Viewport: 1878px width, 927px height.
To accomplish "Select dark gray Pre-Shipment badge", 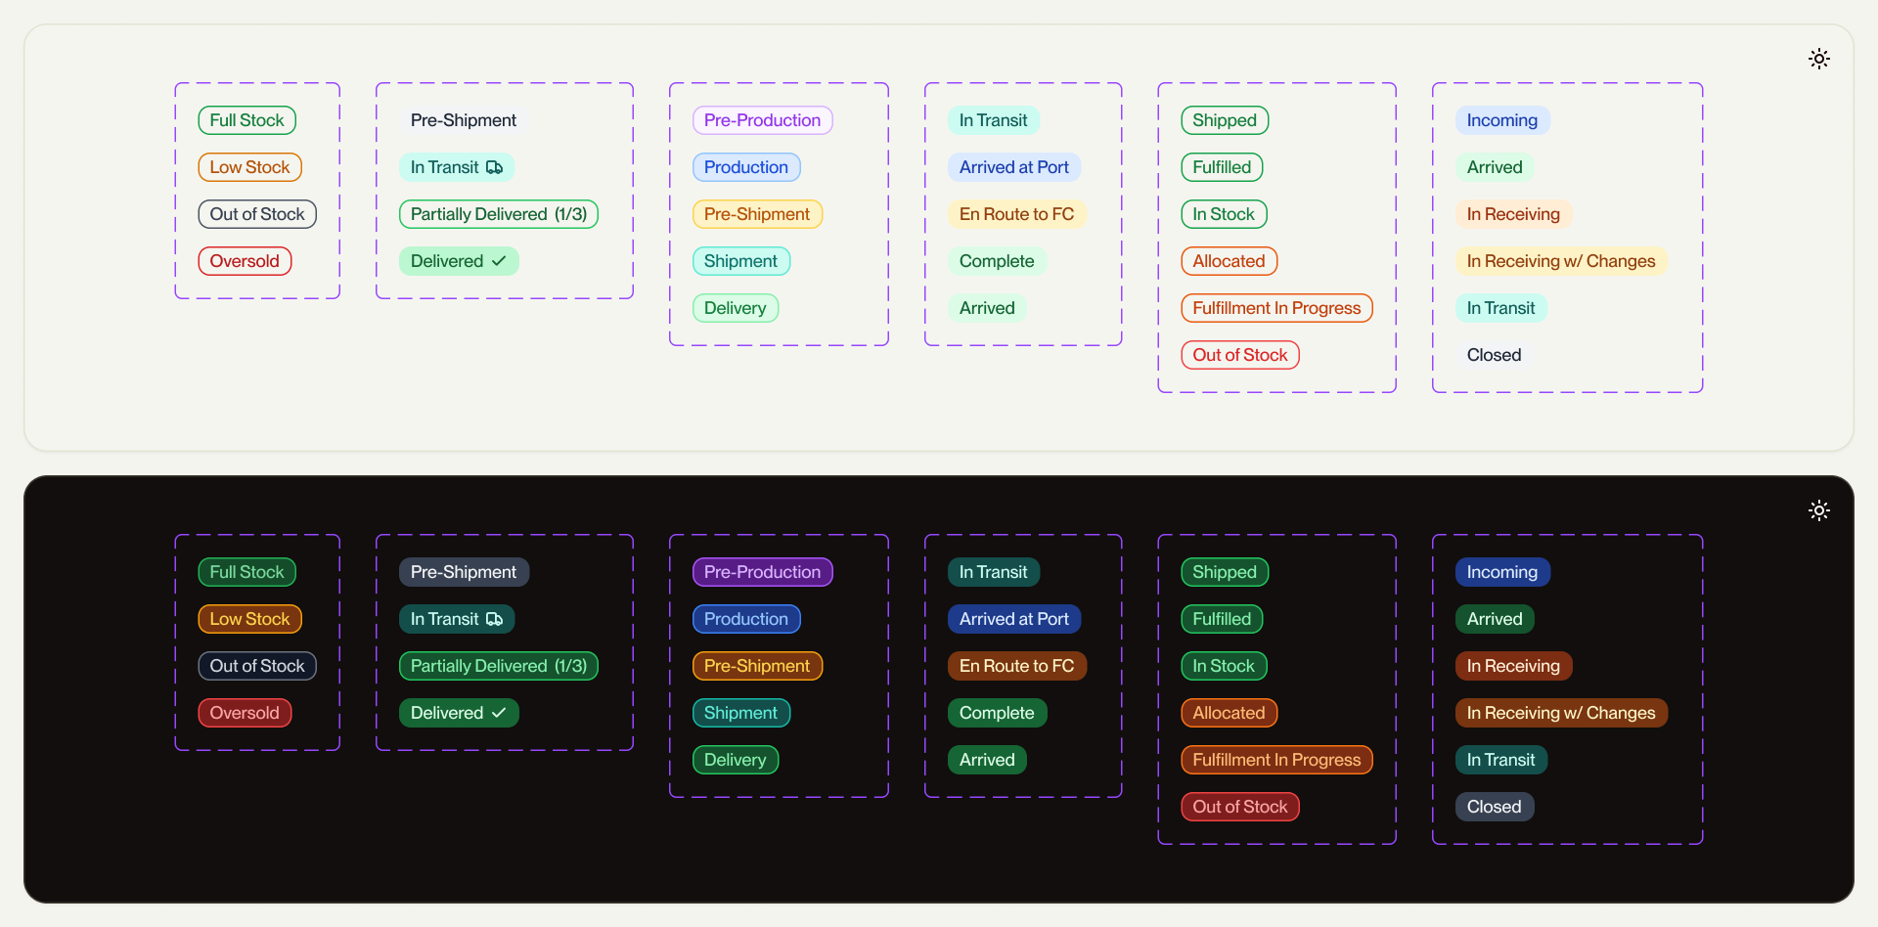I will click(464, 572).
